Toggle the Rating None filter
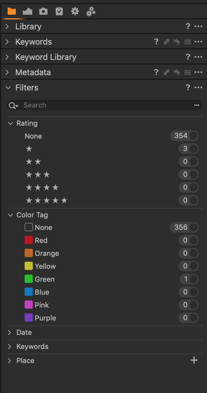This screenshot has width=207, height=393. (x=194, y=136)
